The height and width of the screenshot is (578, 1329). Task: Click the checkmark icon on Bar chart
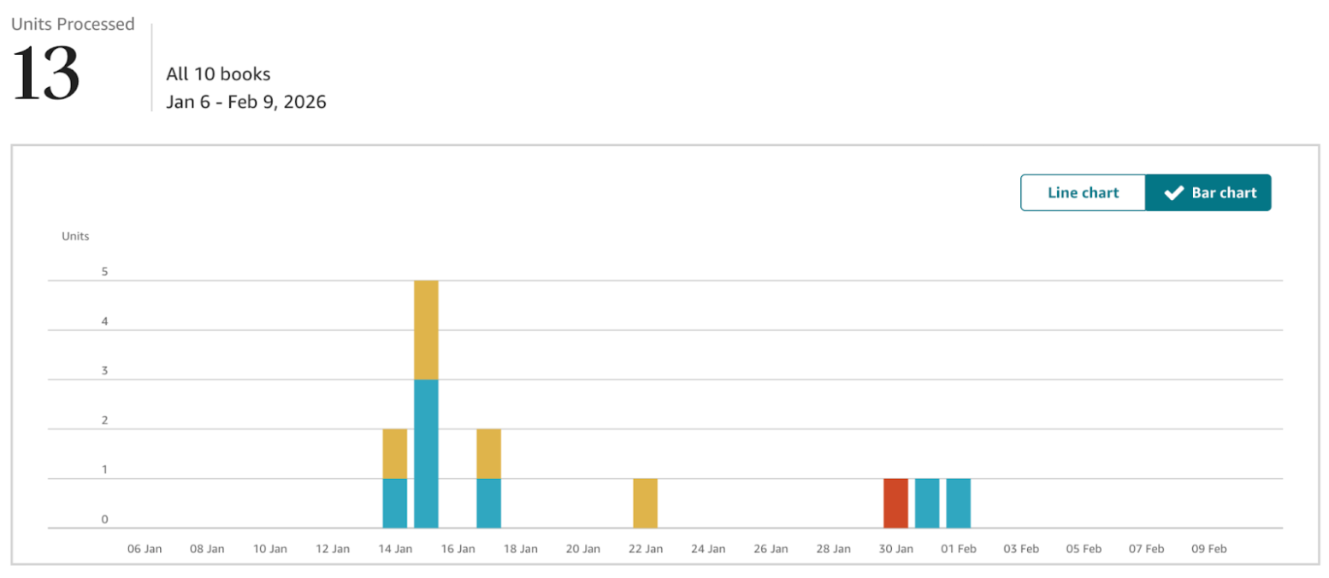pyautogui.click(x=1173, y=192)
